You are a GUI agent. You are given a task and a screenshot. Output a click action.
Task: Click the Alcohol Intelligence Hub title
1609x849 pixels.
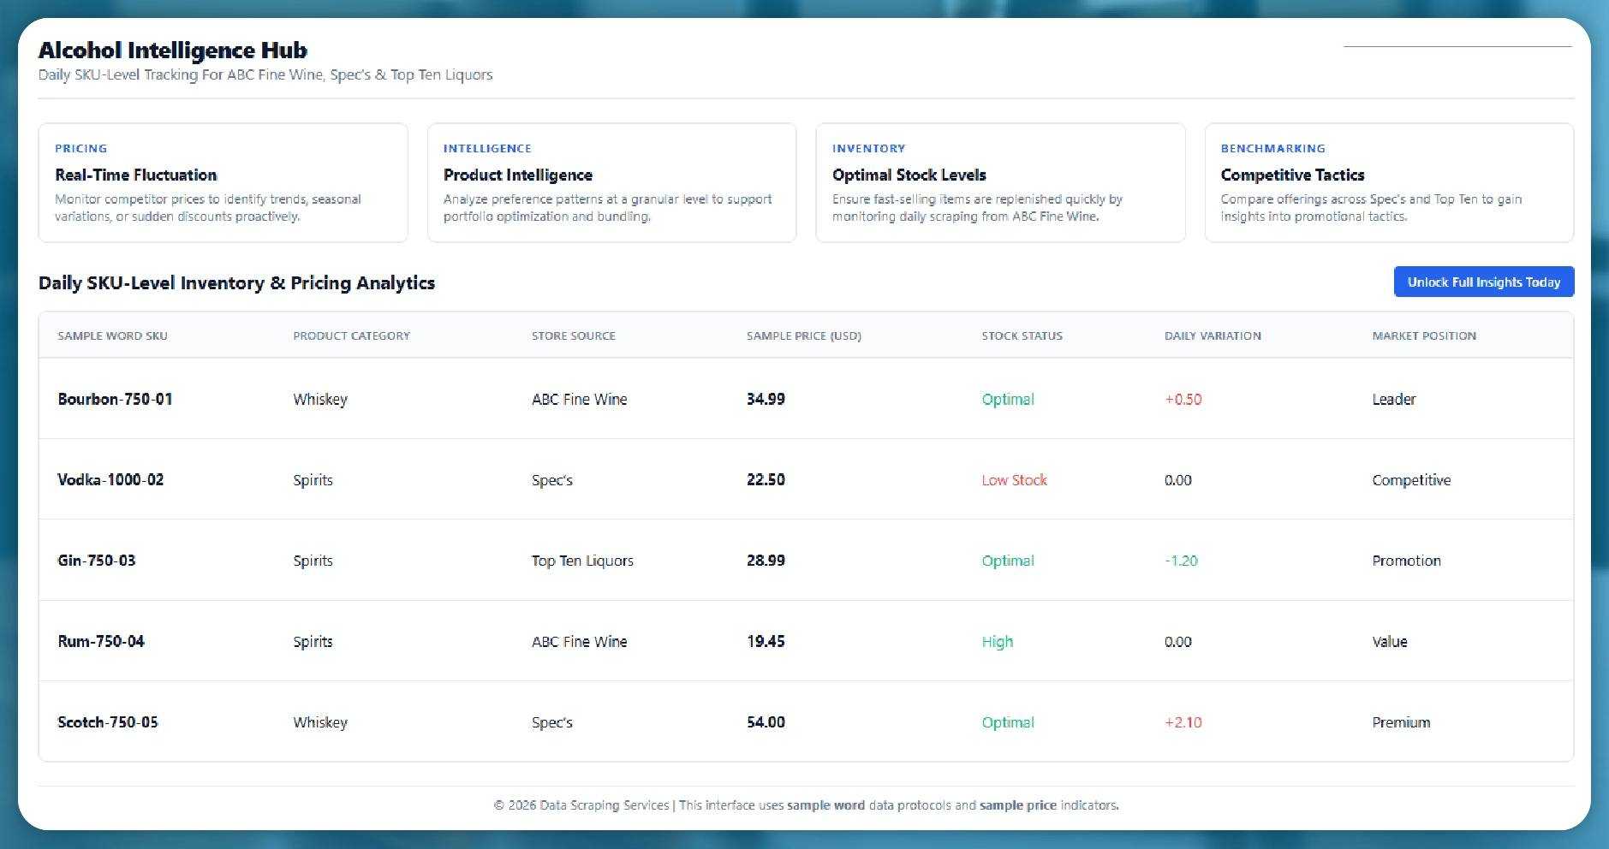[172, 50]
